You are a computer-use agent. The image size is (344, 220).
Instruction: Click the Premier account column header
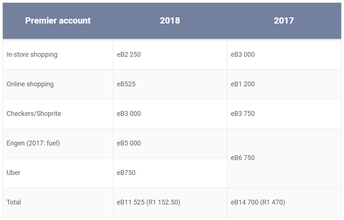click(58, 21)
